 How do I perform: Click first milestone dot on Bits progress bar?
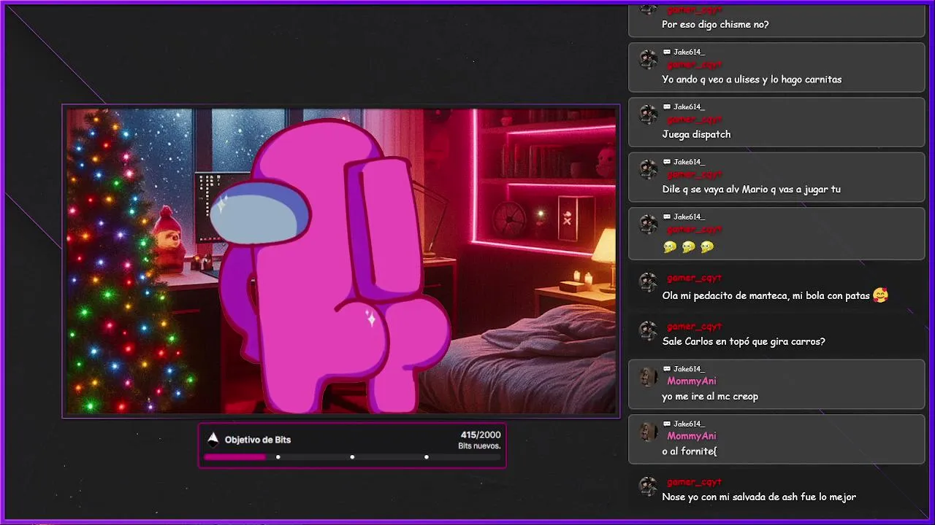click(278, 457)
